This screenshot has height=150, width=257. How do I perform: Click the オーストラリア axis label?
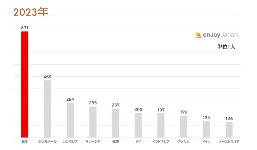pyautogui.click(x=229, y=142)
